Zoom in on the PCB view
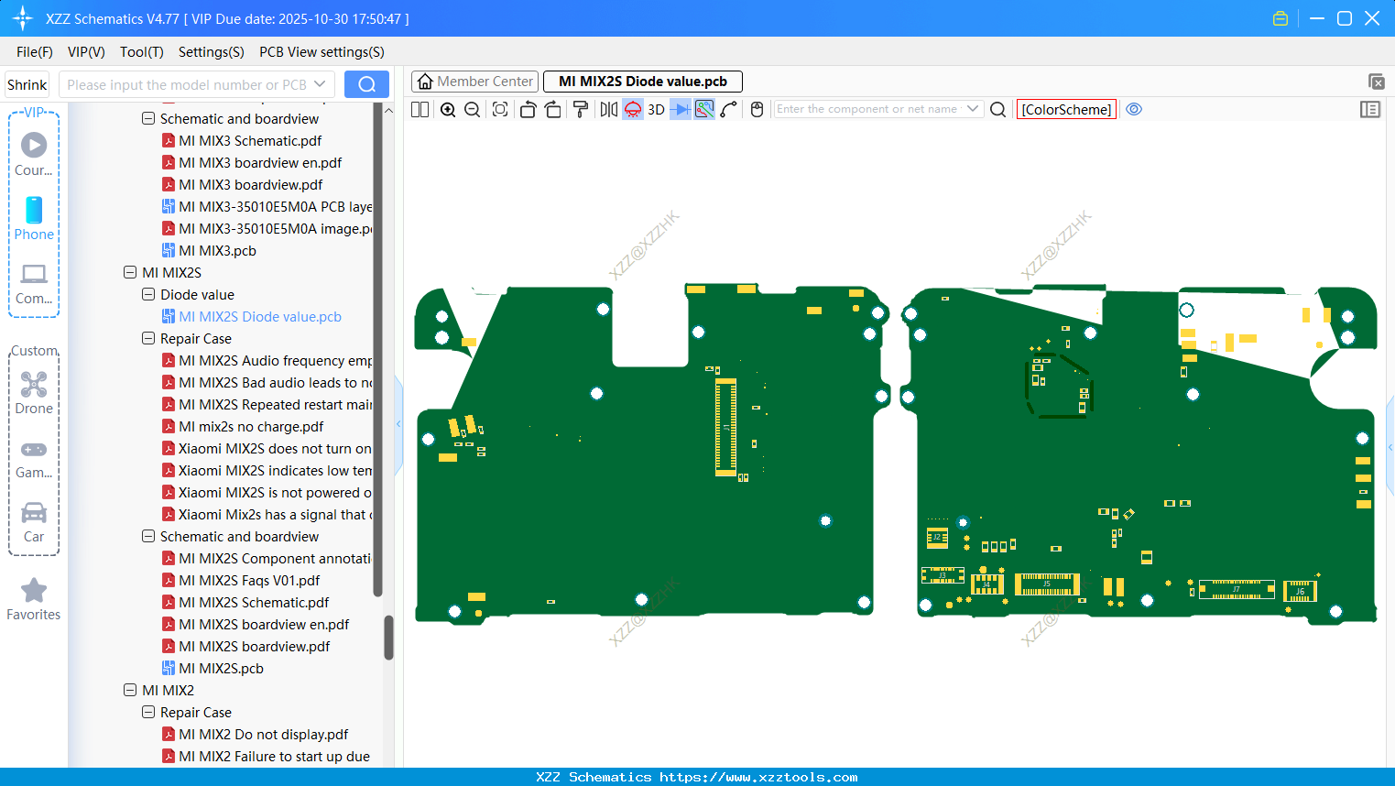1395x786 pixels. 448,110
